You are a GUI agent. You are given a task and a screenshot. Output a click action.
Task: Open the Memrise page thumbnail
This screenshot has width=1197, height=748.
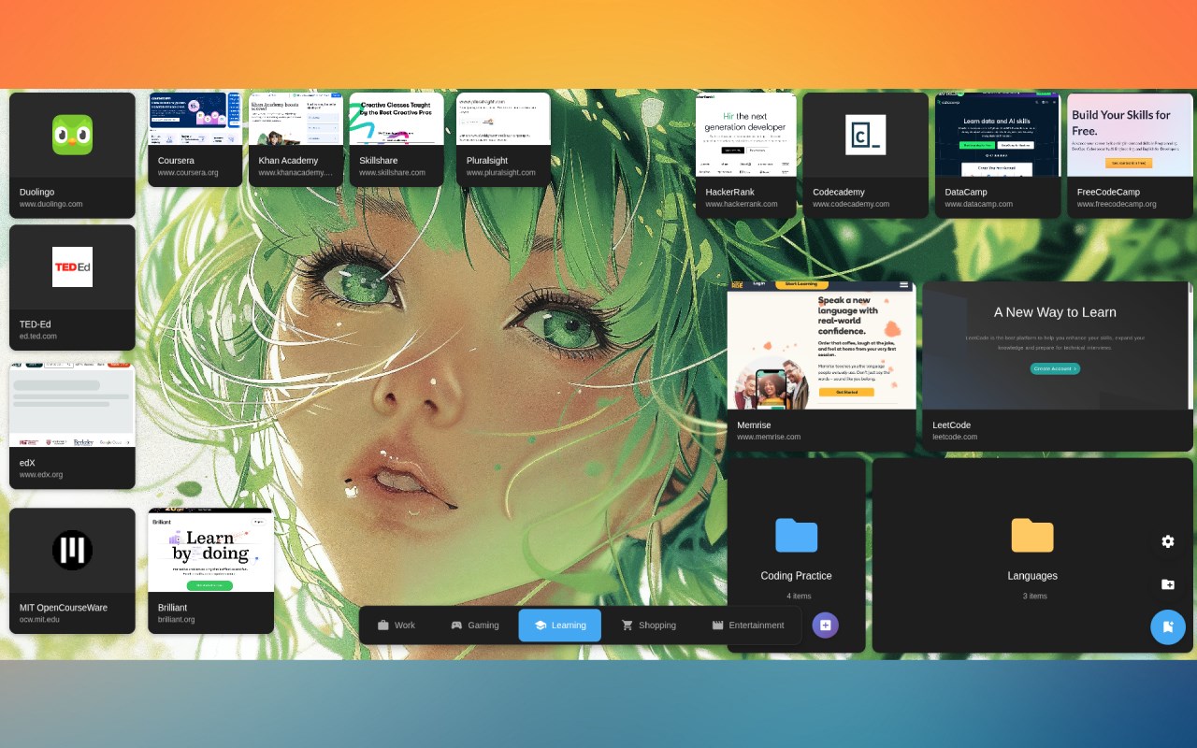pos(822,345)
